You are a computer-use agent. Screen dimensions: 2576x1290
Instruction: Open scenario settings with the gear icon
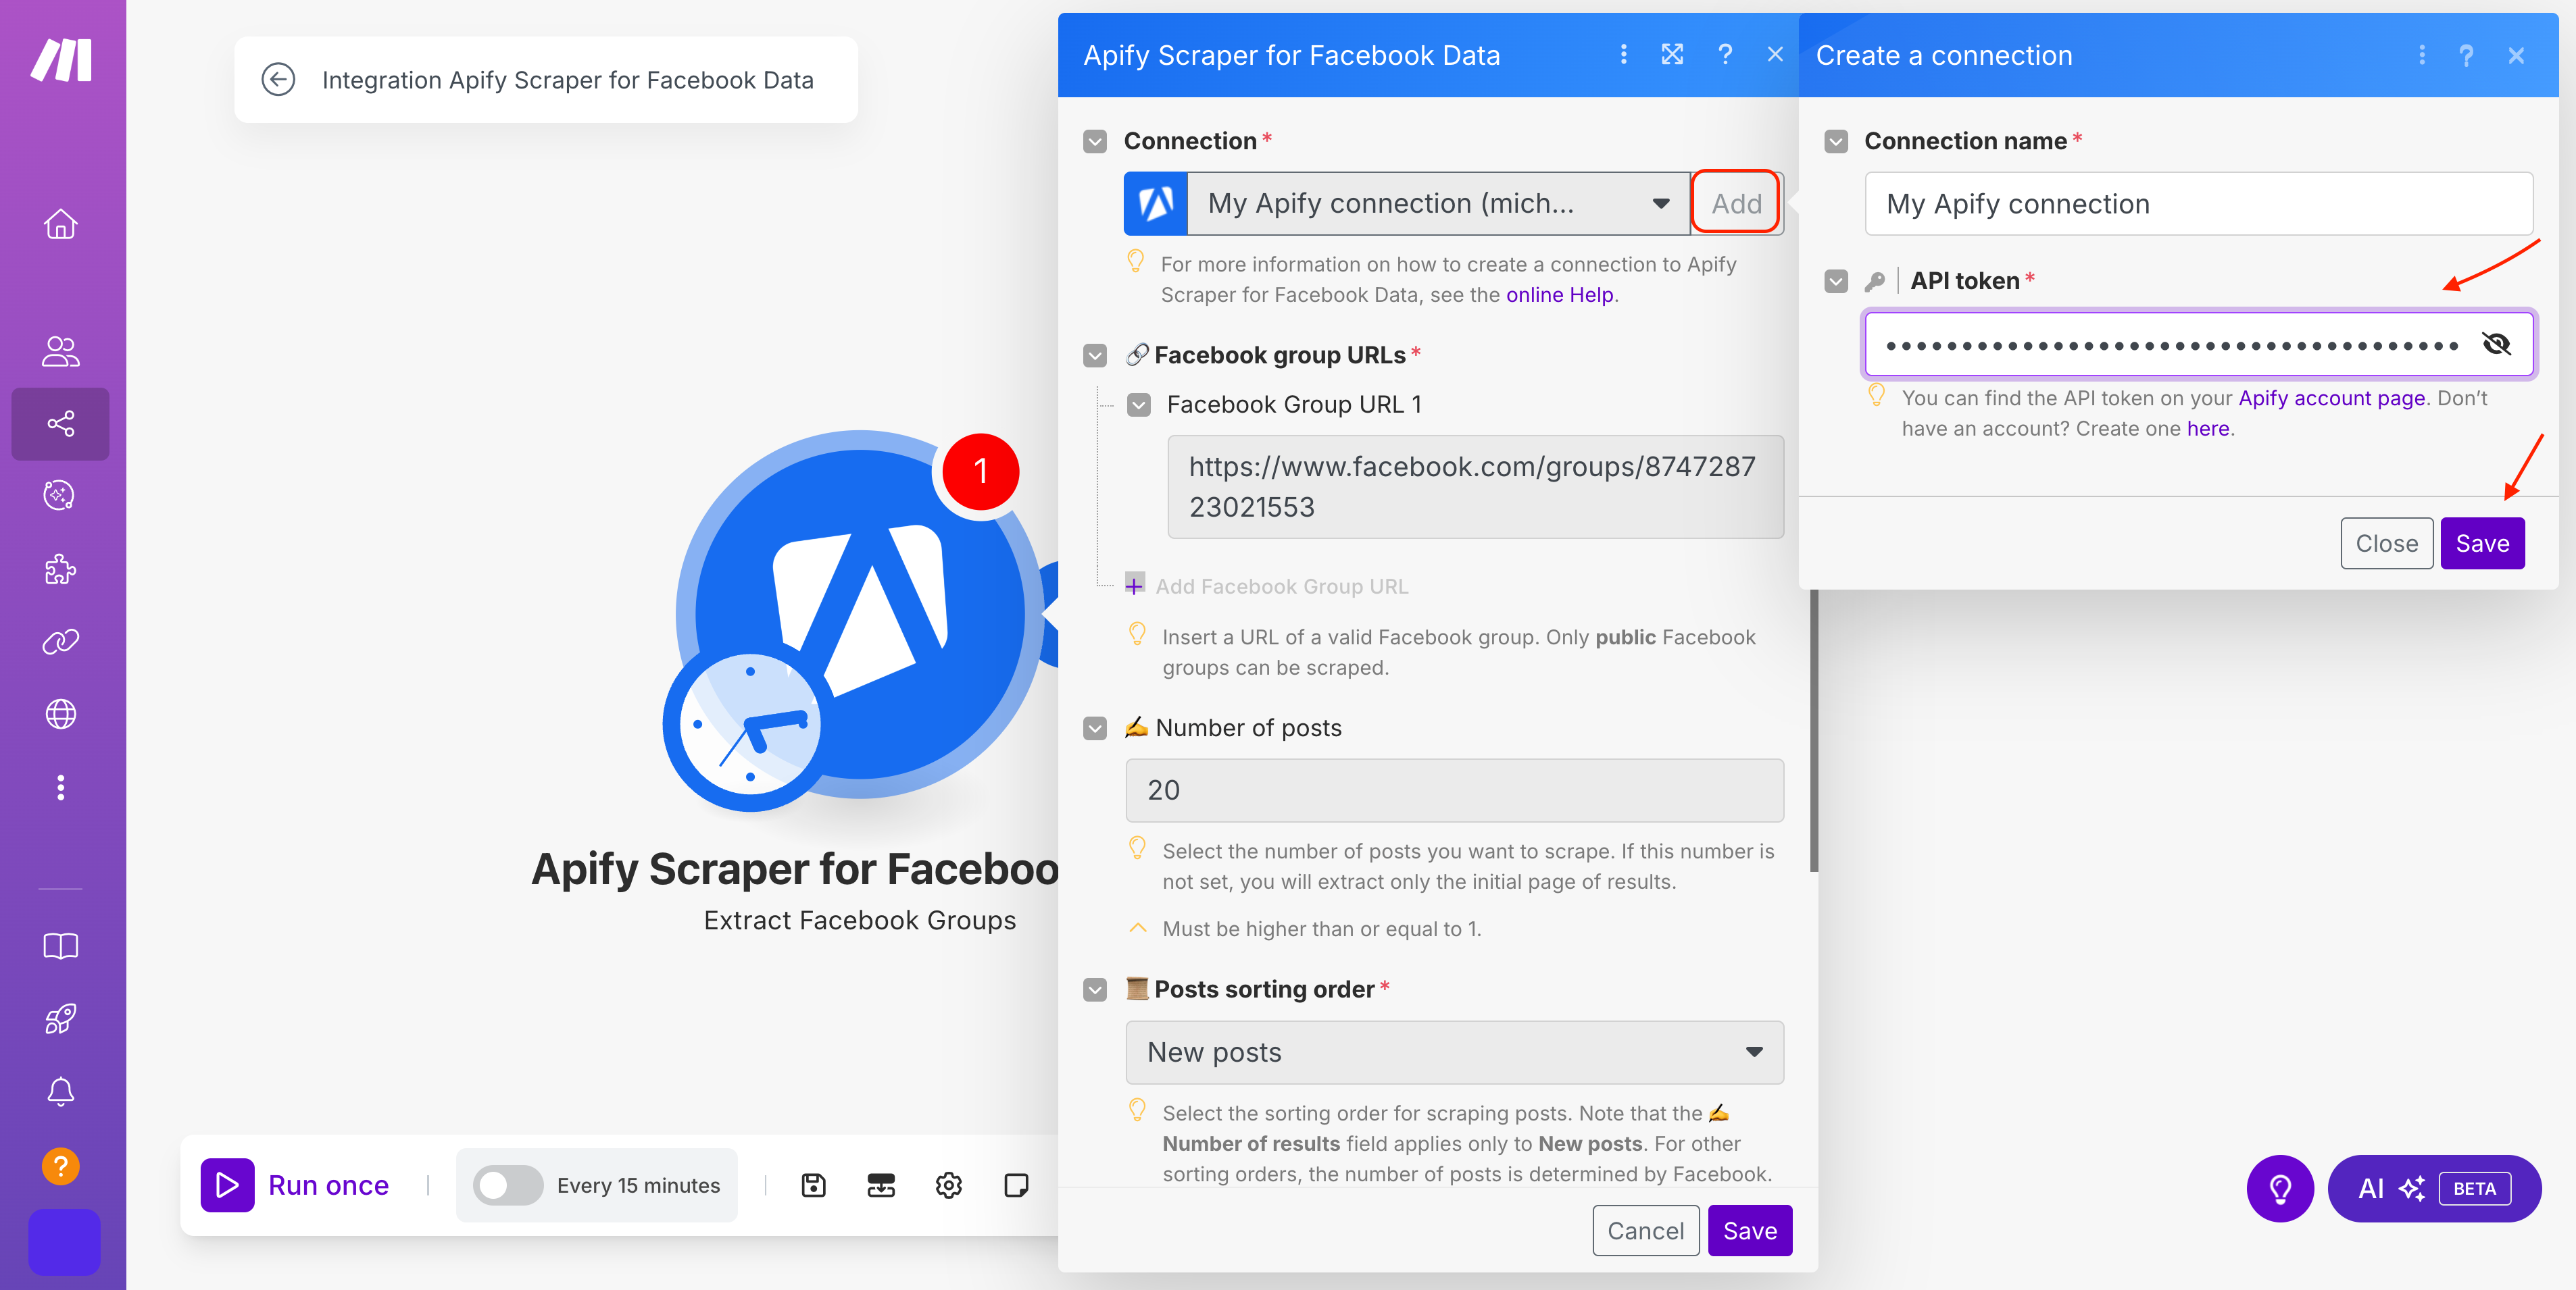click(948, 1185)
